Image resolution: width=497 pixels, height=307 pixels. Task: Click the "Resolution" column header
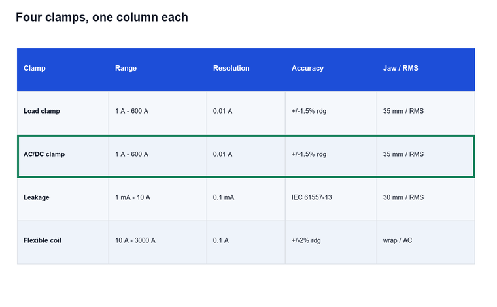point(231,68)
